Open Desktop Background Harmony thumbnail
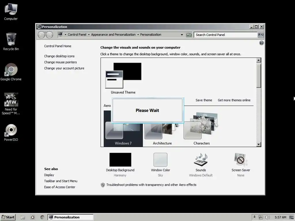Screen dimensions: 295x221 [x=120, y=159]
